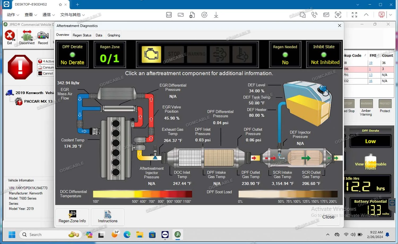The image size is (398, 244).
Task: Open the Instructions button
Action: point(108,217)
